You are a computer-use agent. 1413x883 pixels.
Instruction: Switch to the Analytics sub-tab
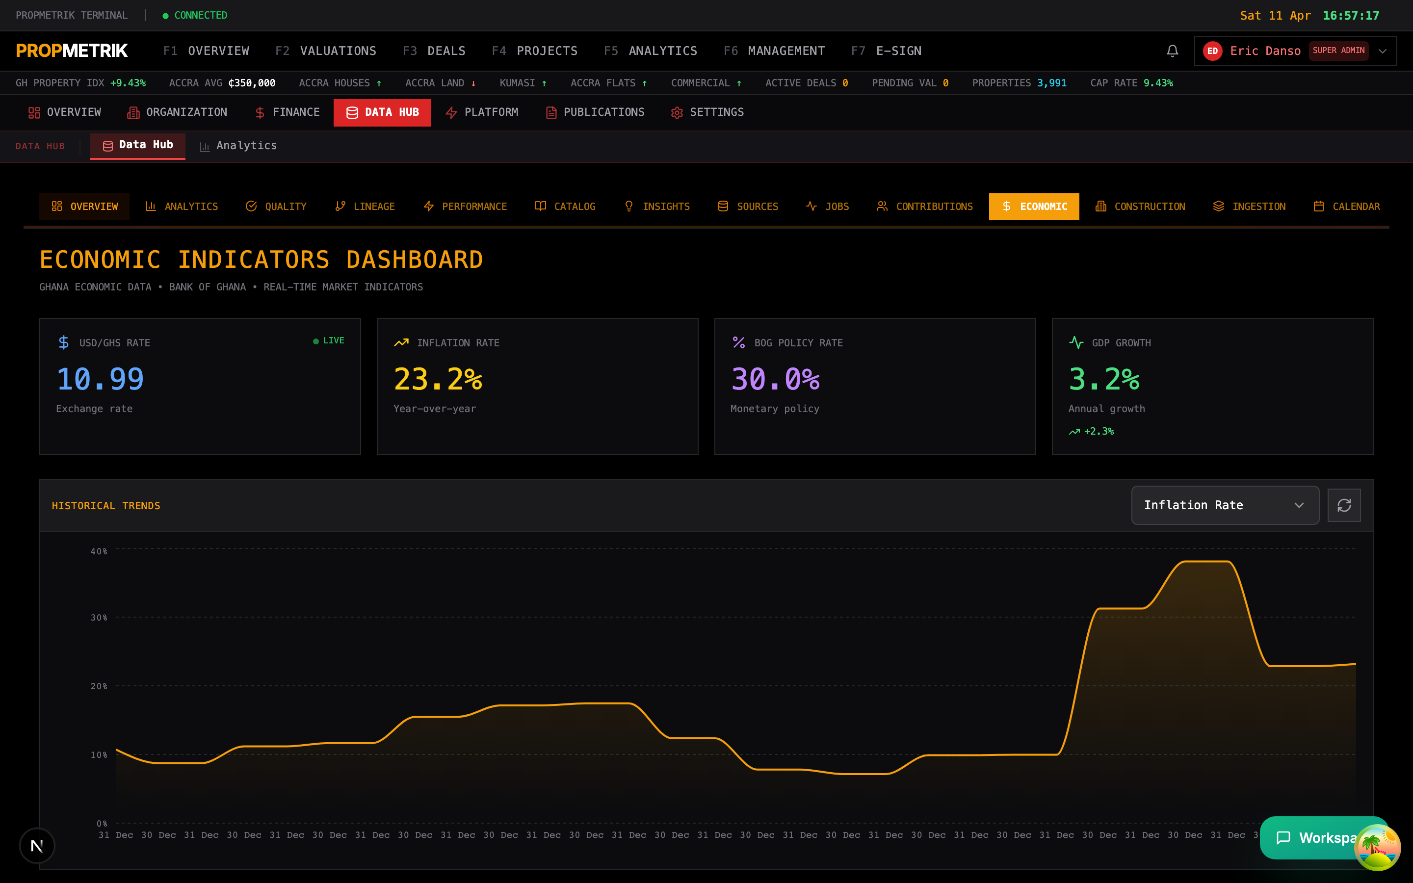(x=238, y=145)
